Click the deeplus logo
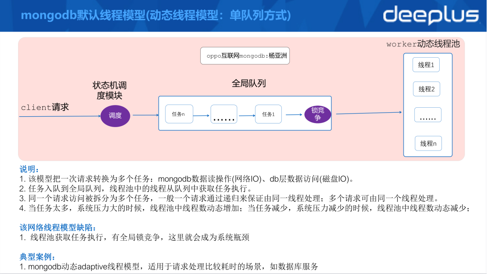The image size is (487, 274). tap(432, 15)
